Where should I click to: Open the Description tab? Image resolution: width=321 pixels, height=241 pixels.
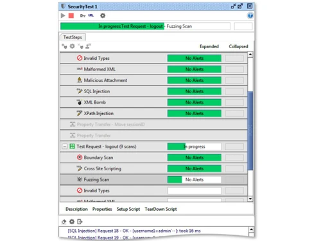pyautogui.click(x=76, y=209)
